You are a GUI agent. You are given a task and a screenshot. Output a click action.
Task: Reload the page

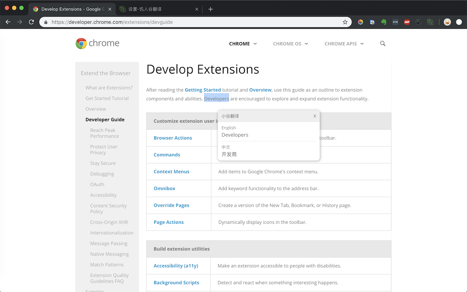[x=31, y=22]
